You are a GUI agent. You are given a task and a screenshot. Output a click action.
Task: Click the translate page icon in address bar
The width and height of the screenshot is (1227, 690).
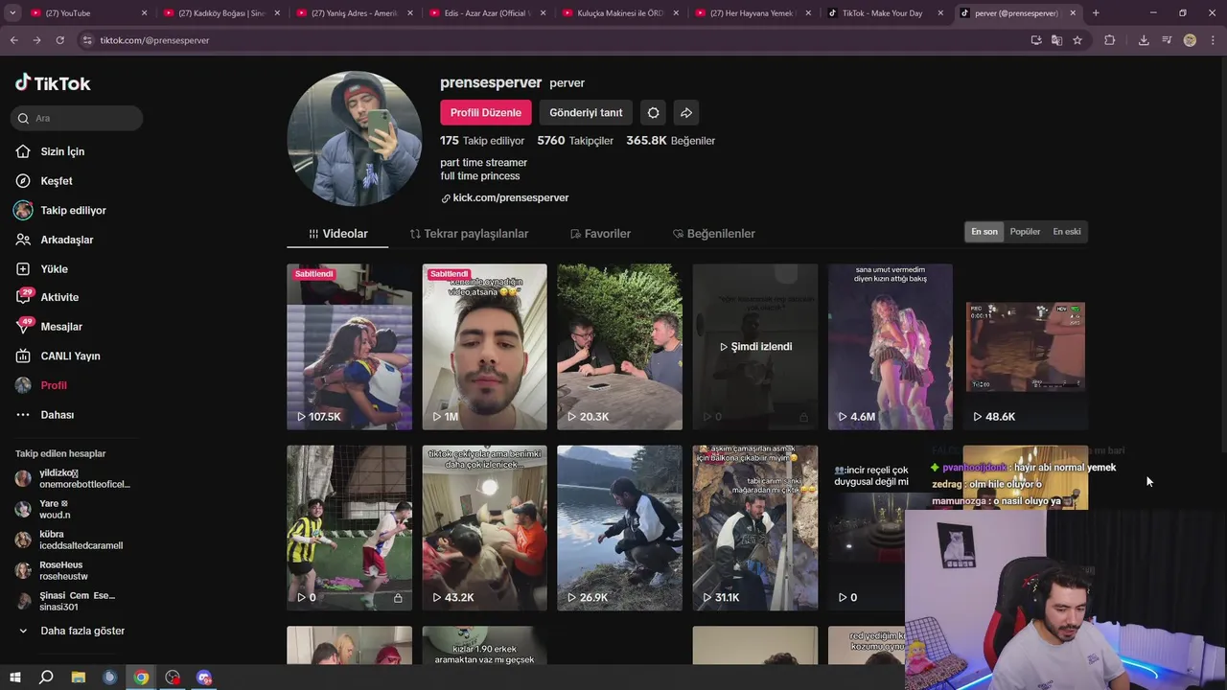pyautogui.click(x=1056, y=40)
